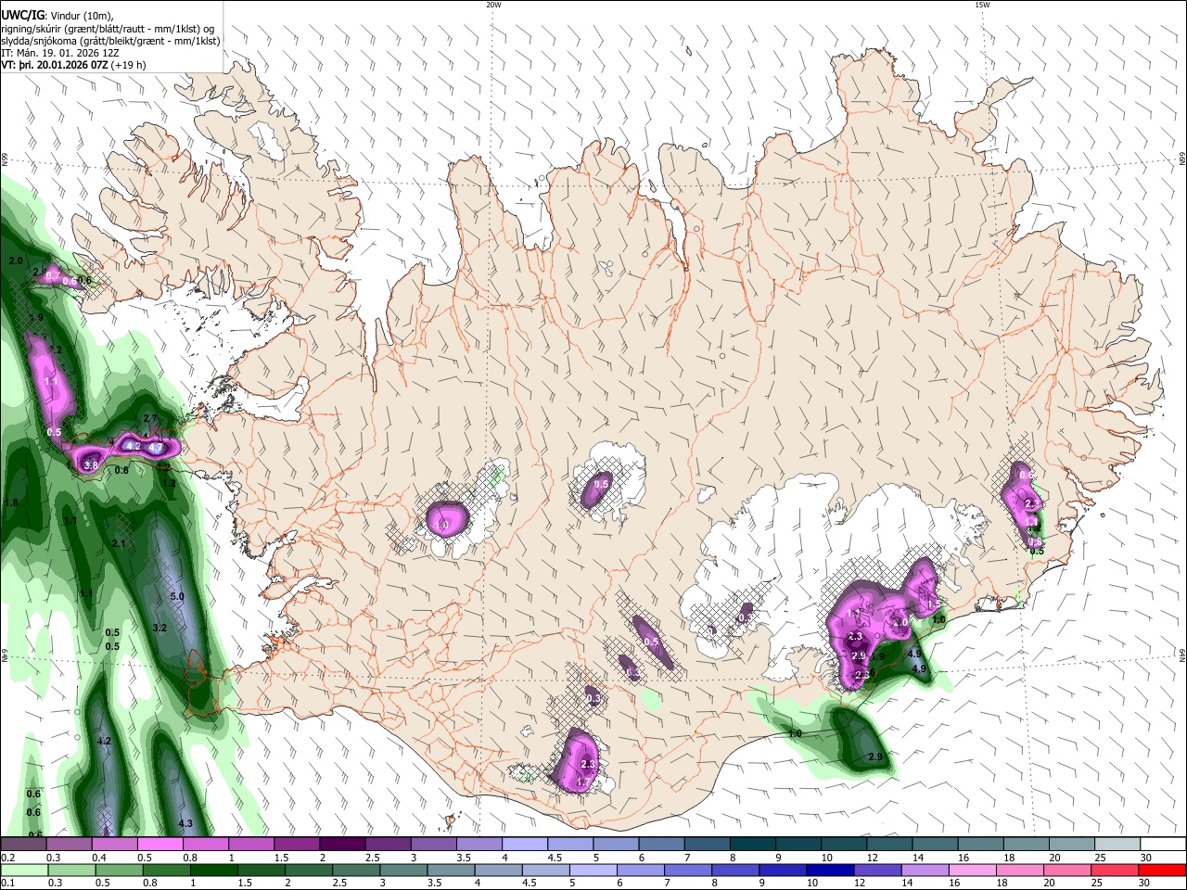The height and width of the screenshot is (890, 1187).
Task: Click the '2.1' precipitation value on the map
Action: [x=119, y=543]
